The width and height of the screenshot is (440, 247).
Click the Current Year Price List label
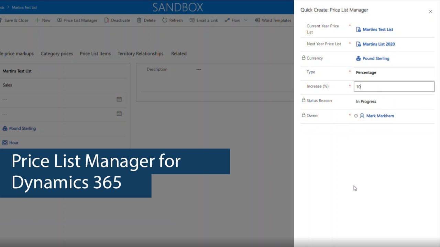[x=323, y=29]
